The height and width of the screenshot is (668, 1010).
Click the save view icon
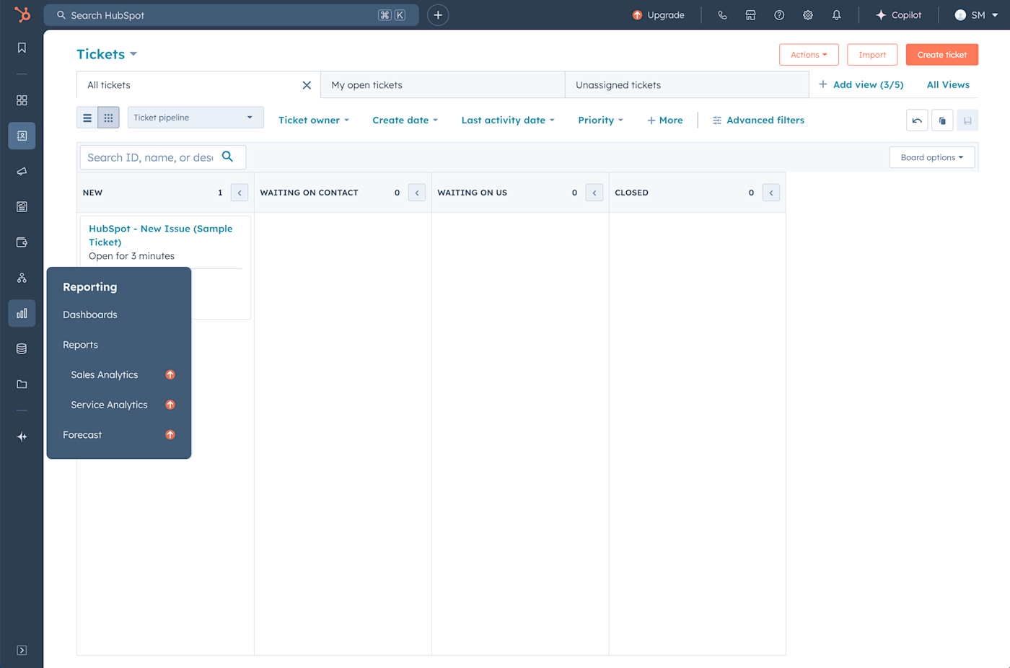click(x=967, y=120)
